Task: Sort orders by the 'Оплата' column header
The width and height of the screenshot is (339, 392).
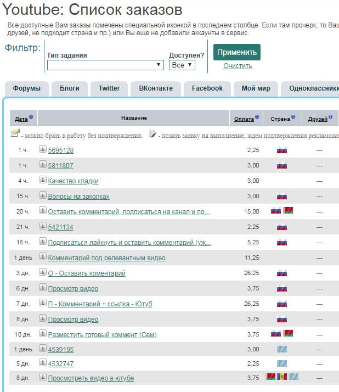Action: click(x=244, y=119)
